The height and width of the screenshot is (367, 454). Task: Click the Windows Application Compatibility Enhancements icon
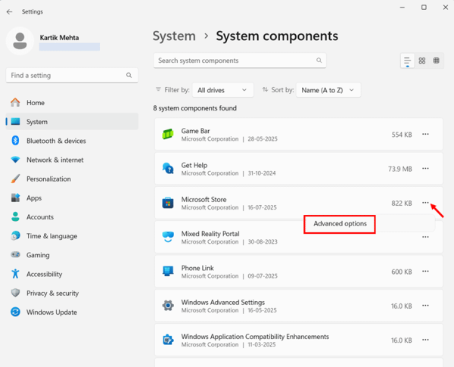[168, 340]
